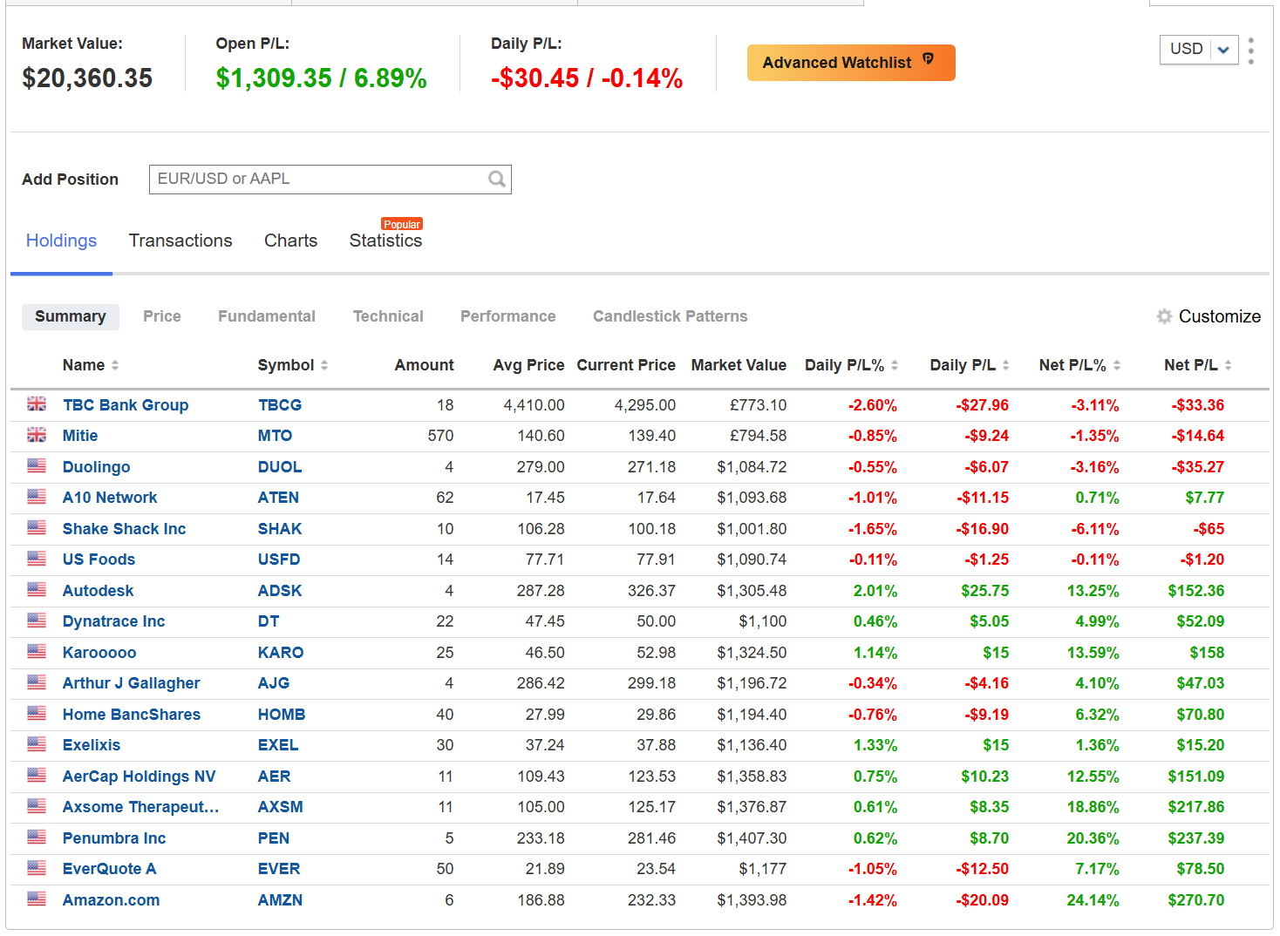Click the search magnifier in Add Position field
Image resolution: width=1280 pixels, height=936 pixels.
click(x=497, y=180)
